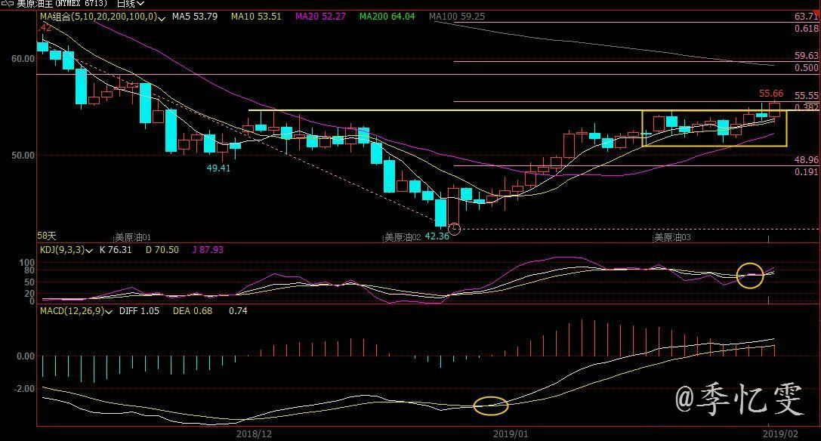Click the 58天 day-count label
Image resolution: width=821 pixels, height=441 pixels.
pos(48,236)
